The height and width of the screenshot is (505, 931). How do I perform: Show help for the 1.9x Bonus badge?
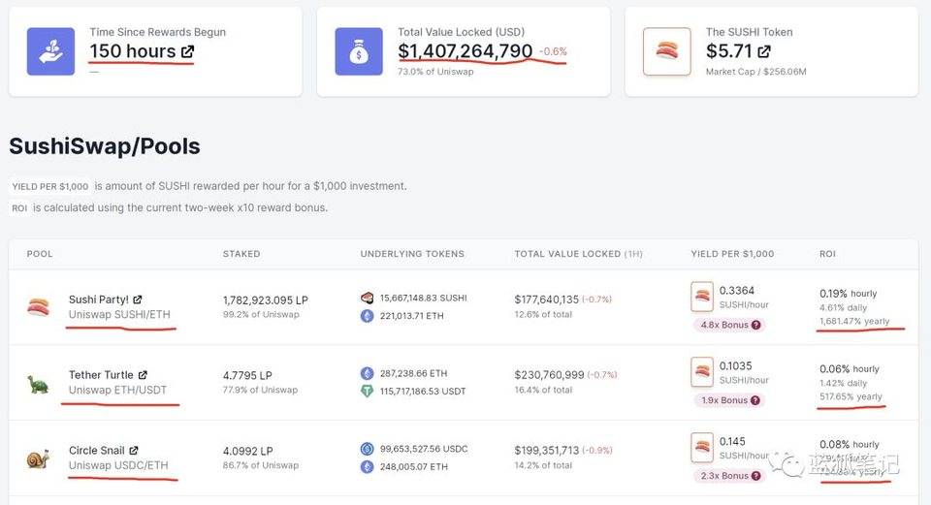click(x=755, y=400)
